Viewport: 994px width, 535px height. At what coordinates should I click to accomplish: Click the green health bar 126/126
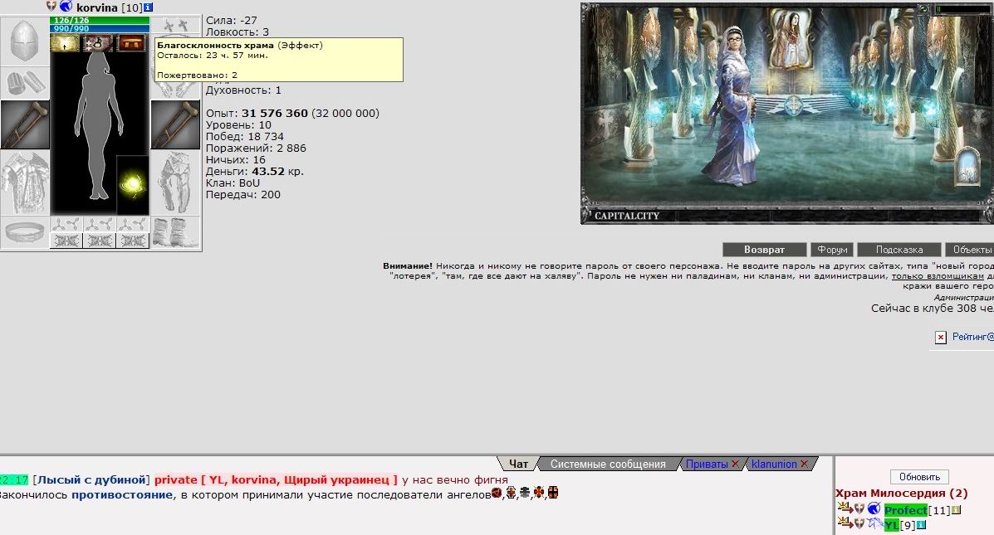[100, 20]
